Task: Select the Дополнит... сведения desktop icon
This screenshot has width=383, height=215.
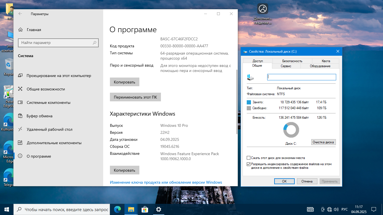Action: 263,14
